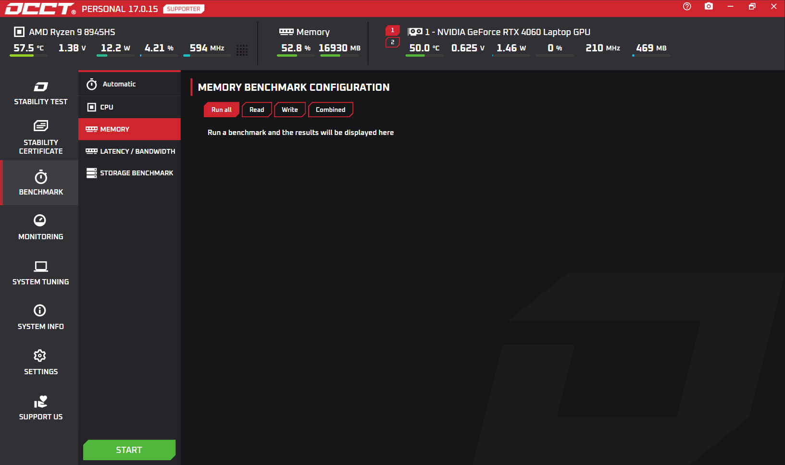Click the GPU memory 469 MB reading
Image resolution: width=785 pixels, height=465 pixels.
click(651, 48)
